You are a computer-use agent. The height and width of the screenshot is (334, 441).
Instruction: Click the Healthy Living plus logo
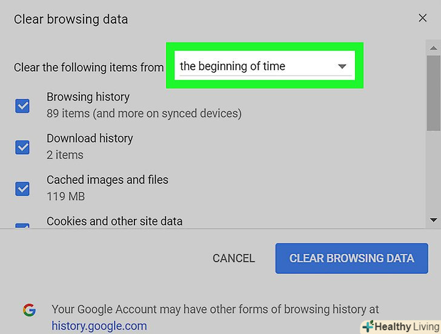point(367,326)
